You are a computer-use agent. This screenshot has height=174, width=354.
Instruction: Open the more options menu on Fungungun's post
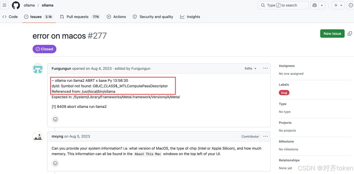point(265,68)
